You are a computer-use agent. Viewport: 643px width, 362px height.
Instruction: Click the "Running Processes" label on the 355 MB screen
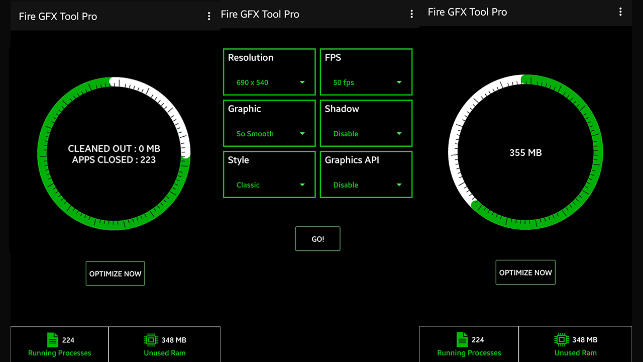point(469,352)
